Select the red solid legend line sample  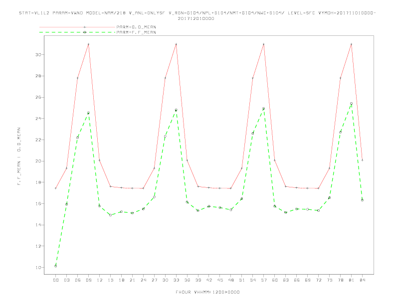77,27
